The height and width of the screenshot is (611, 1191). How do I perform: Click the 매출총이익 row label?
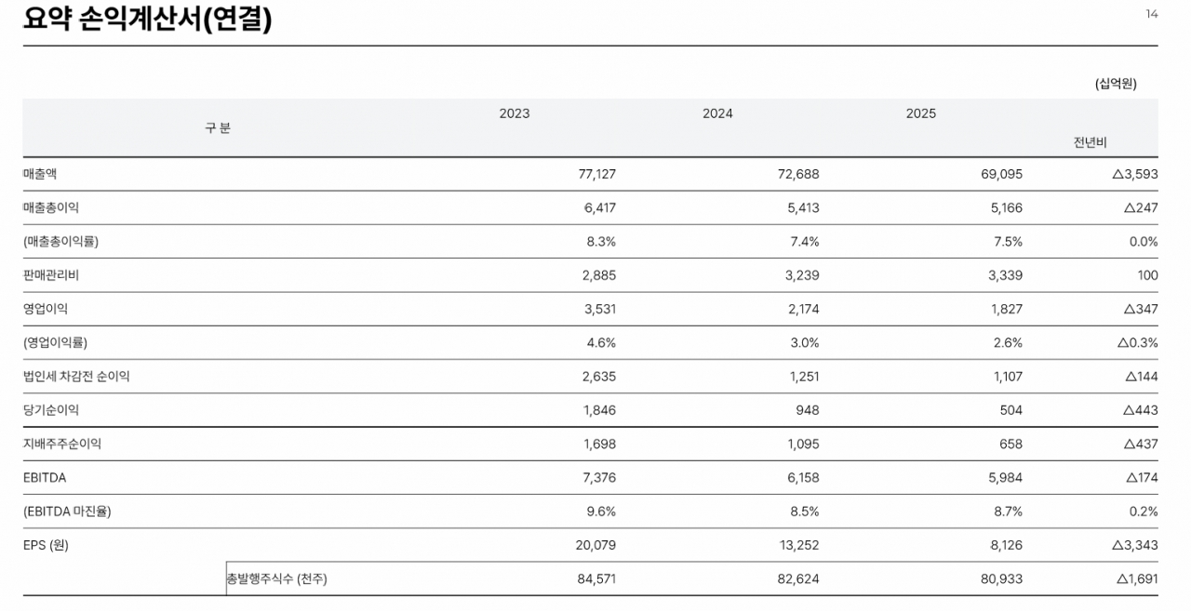[x=51, y=207]
